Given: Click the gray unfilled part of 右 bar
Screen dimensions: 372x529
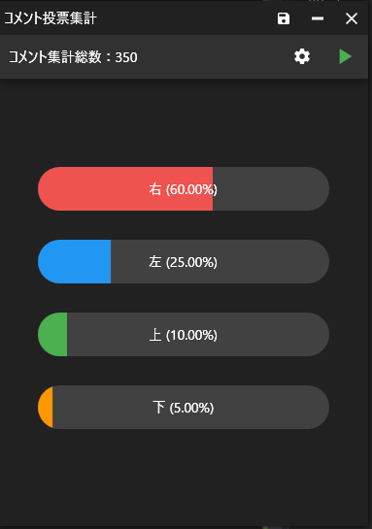Looking at the screenshot, I should 271,189.
